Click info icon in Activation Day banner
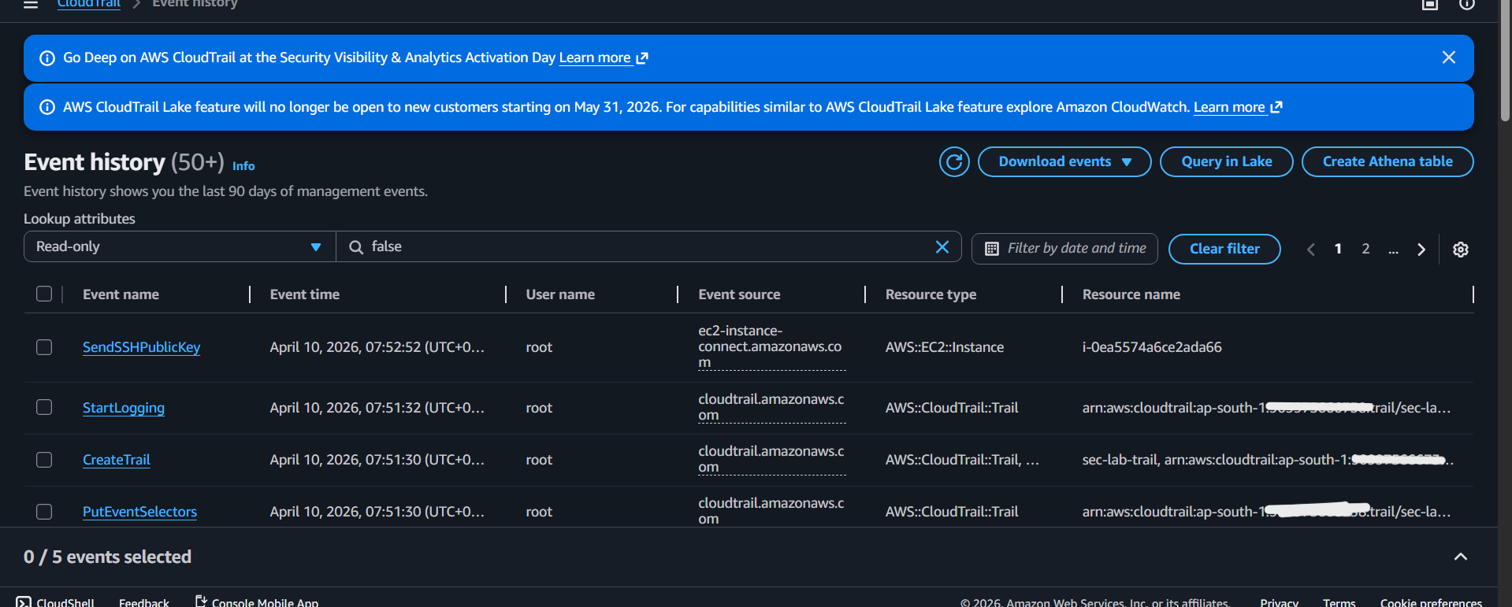The image size is (1512, 607). pyautogui.click(x=47, y=58)
